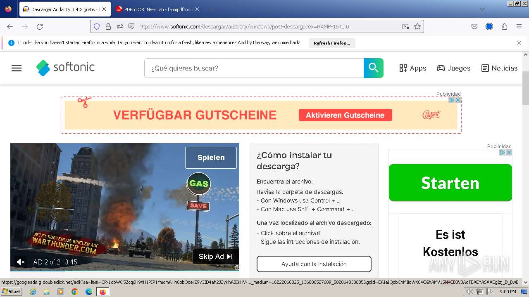
Task: Click the green Starten button
Action: point(450,183)
